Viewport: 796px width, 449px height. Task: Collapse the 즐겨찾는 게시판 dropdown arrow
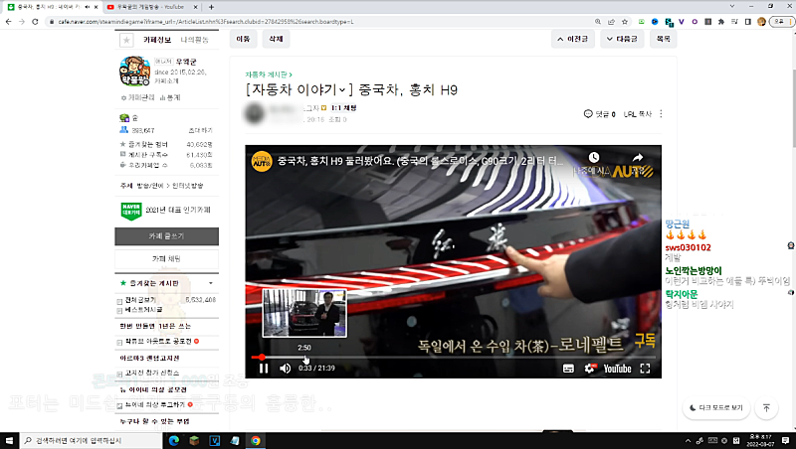pyautogui.click(x=211, y=283)
